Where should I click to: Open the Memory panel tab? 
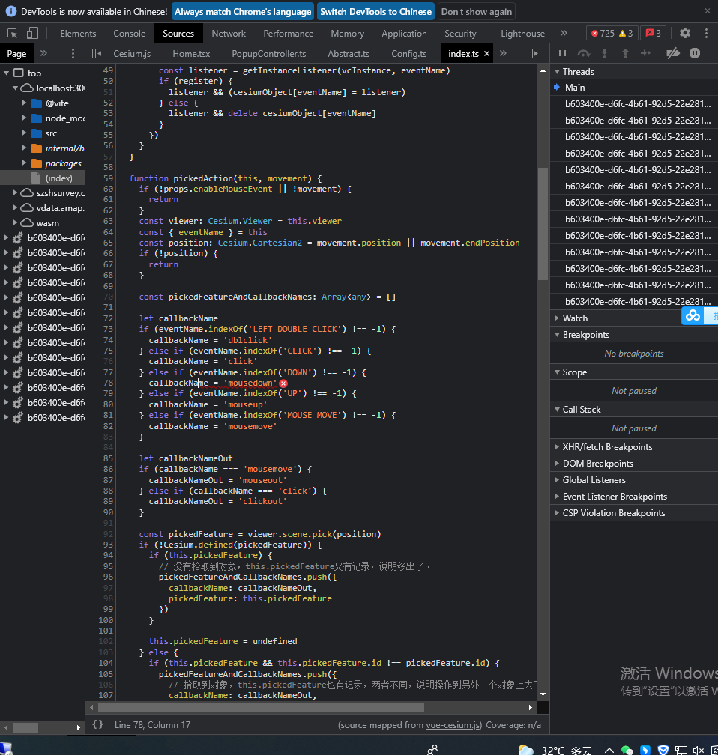(x=347, y=33)
